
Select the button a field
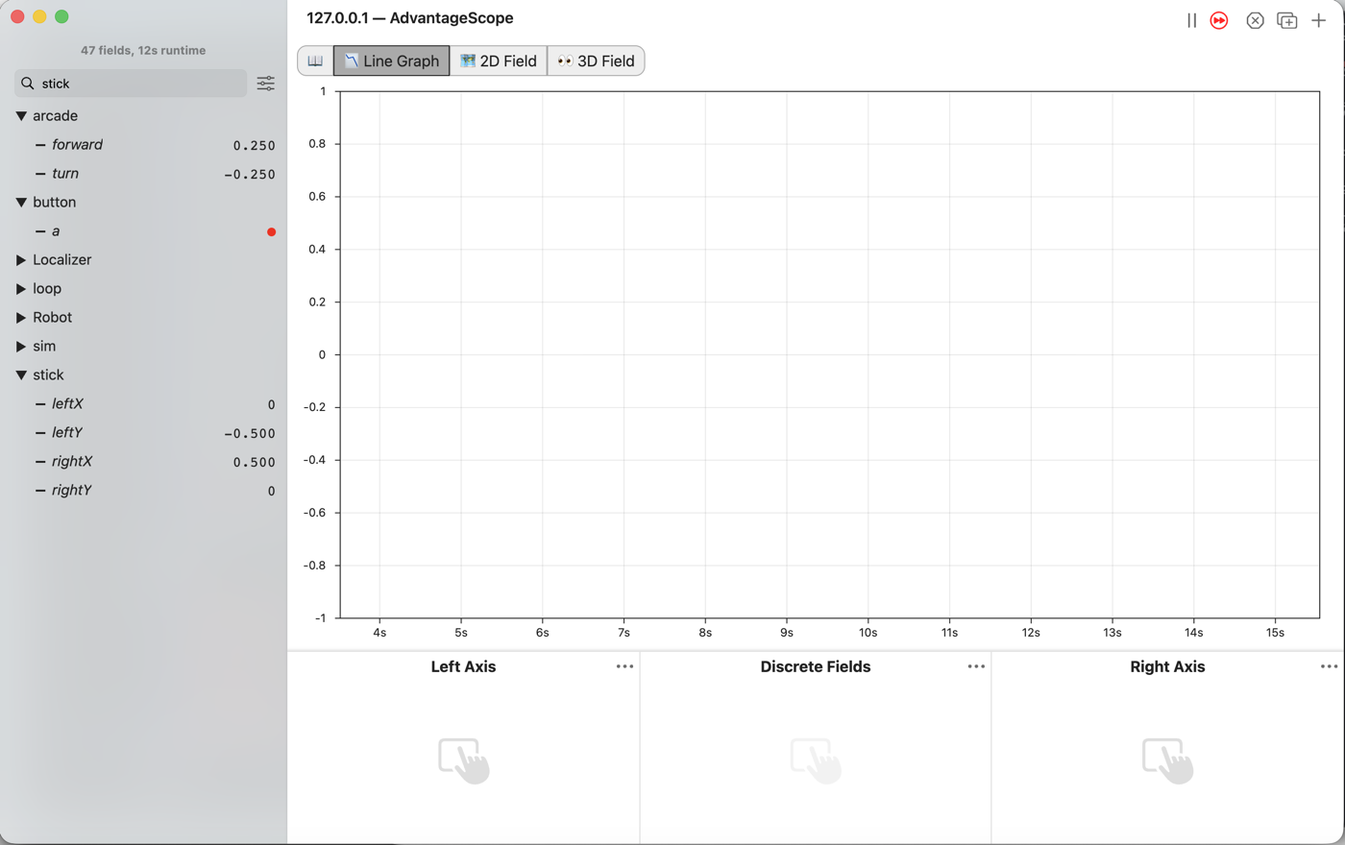tap(56, 231)
